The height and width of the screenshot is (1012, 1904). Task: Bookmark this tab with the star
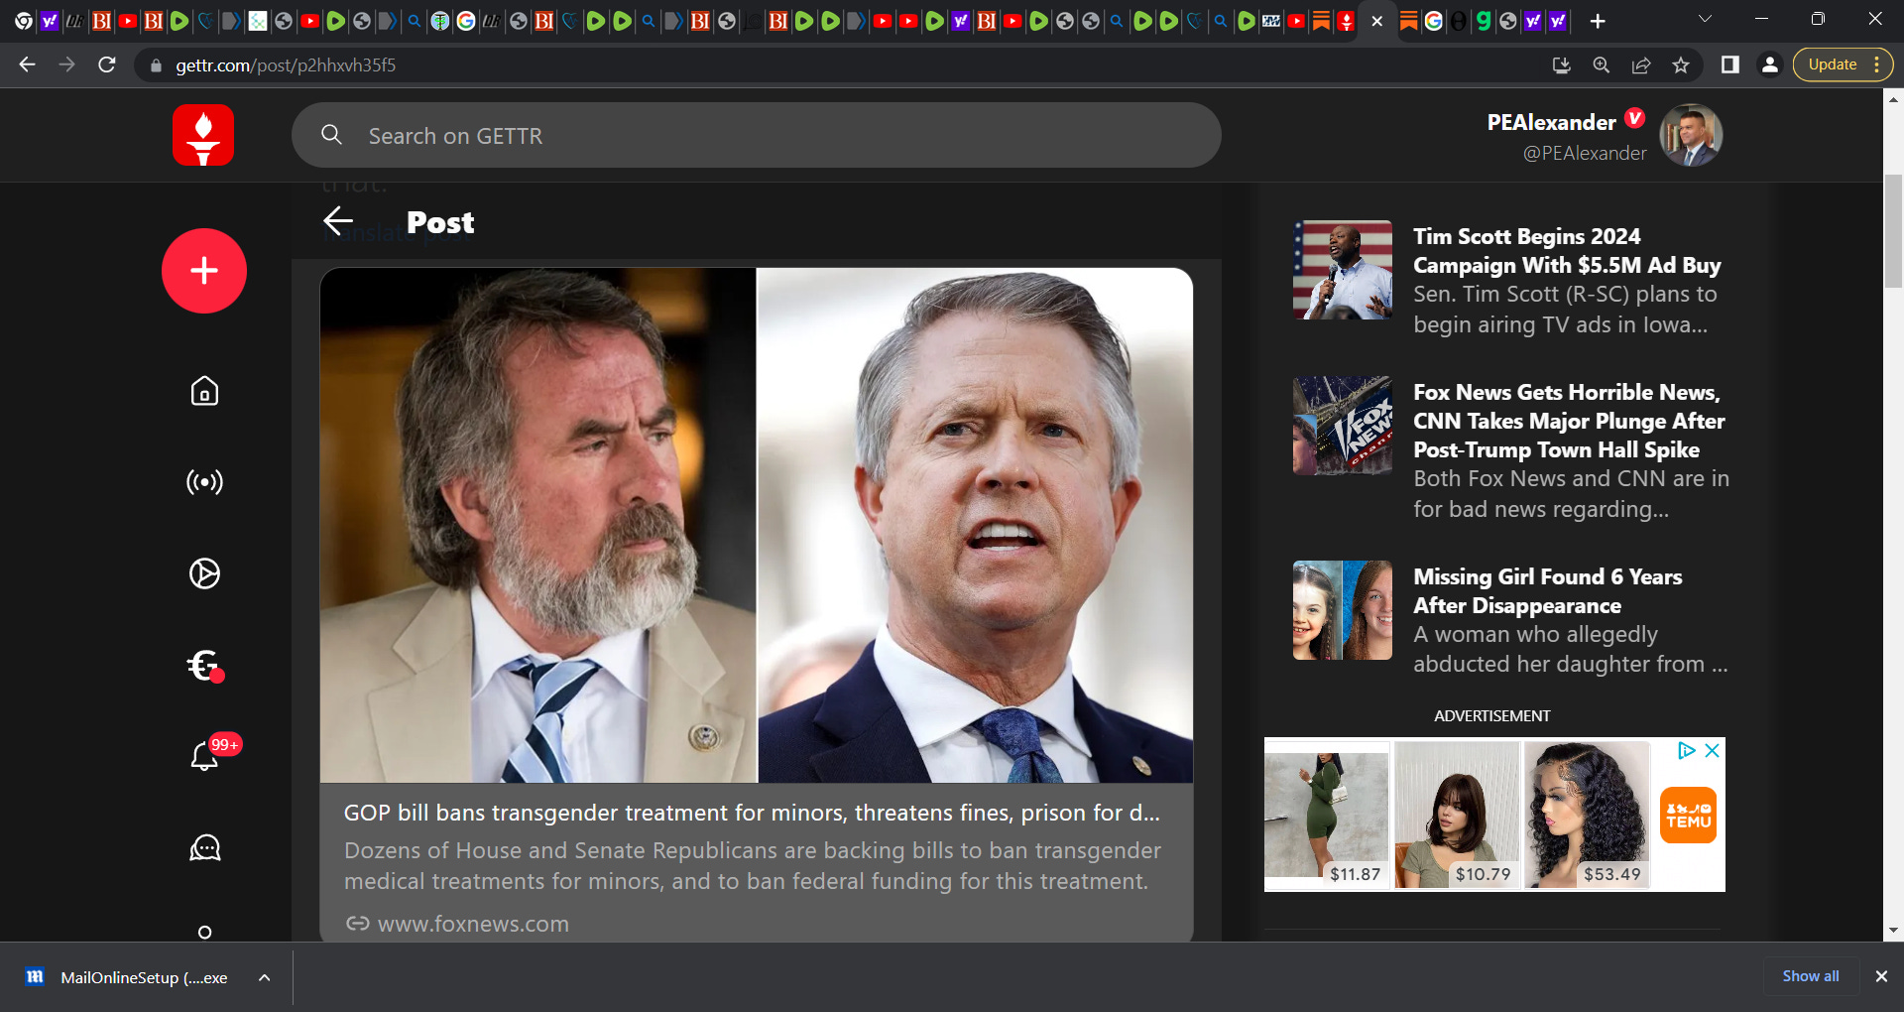point(1680,64)
